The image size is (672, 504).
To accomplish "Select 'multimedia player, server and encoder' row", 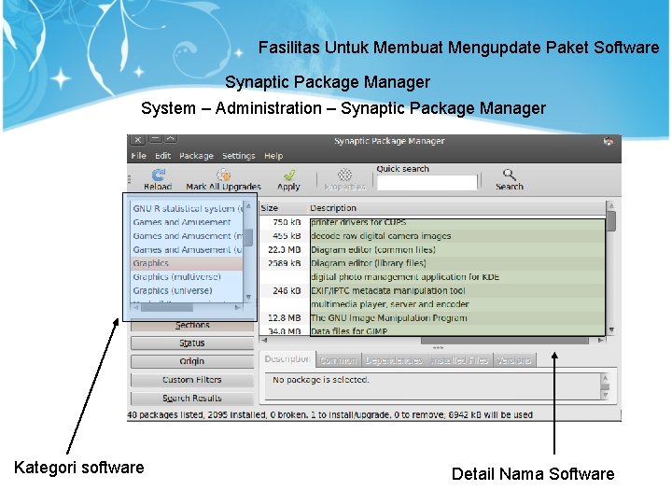I will pos(432,304).
